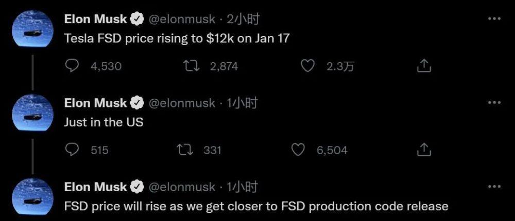The height and width of the screenshot is (221, 515).
Task: Open Elon Musk avatar on third tweet
Action: point(32,196)
